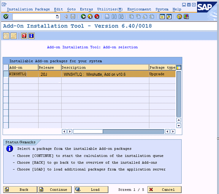Screen dimensions: 219x194
Task: Click the green Back arrow icon
Action: [x=84, y=17]
